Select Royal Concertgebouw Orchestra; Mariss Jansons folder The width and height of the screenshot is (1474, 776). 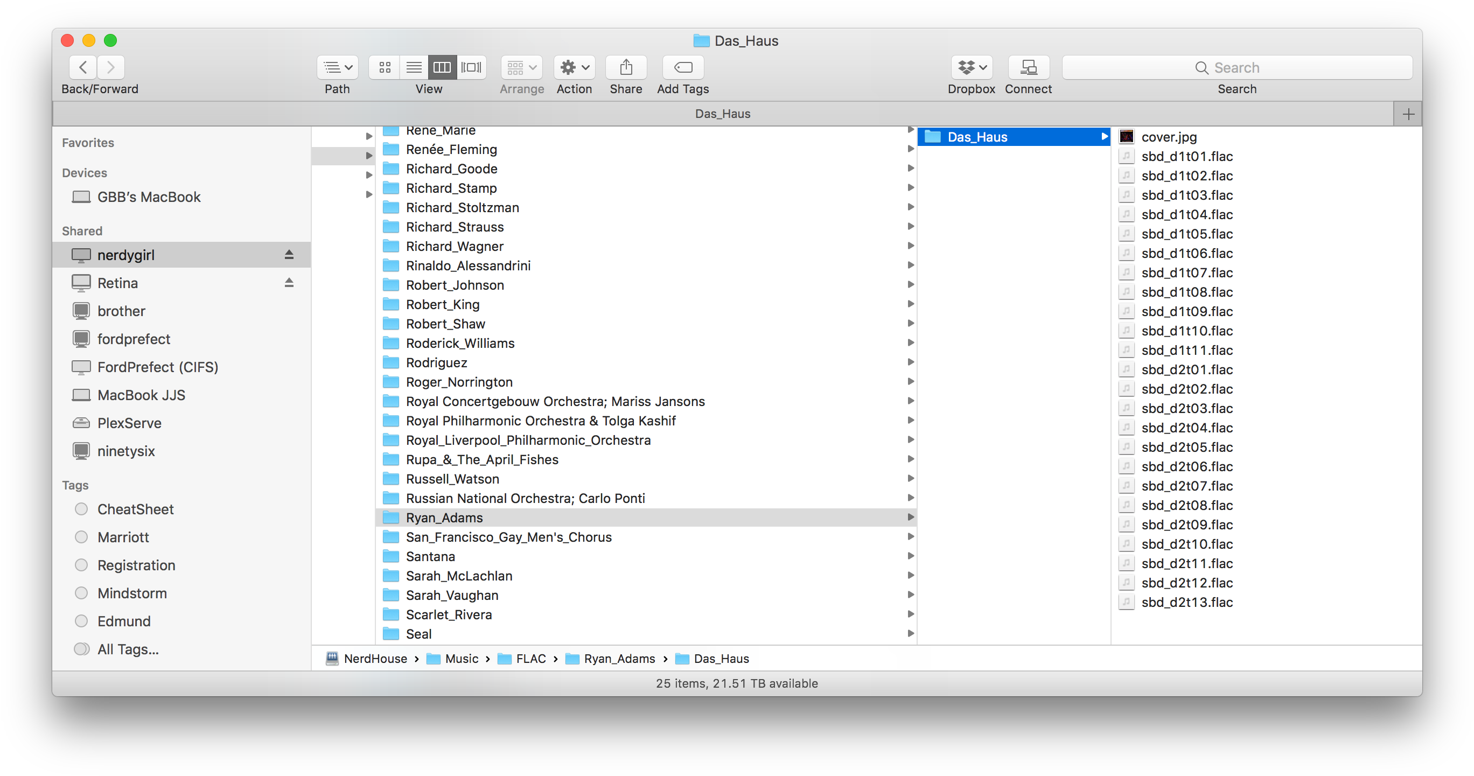pyautogui.click(x=647, y=401)
